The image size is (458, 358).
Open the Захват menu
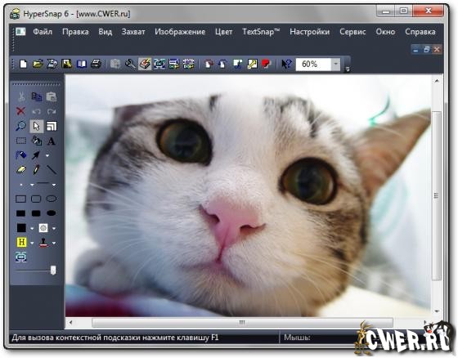point(133,32)
